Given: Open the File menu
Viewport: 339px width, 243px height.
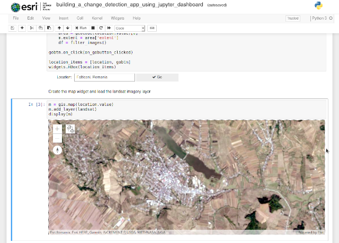Looking at the screenshot, I should 16,19.
